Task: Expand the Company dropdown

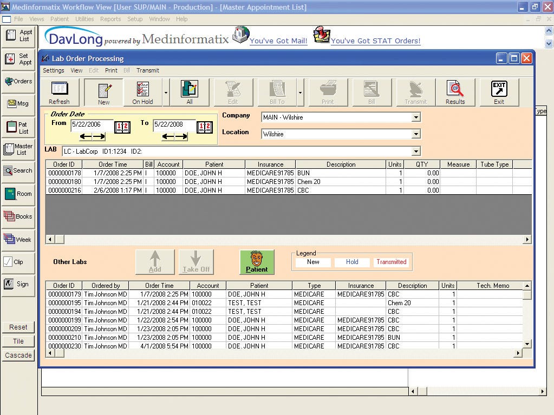Action: click(x=416, y=117)
